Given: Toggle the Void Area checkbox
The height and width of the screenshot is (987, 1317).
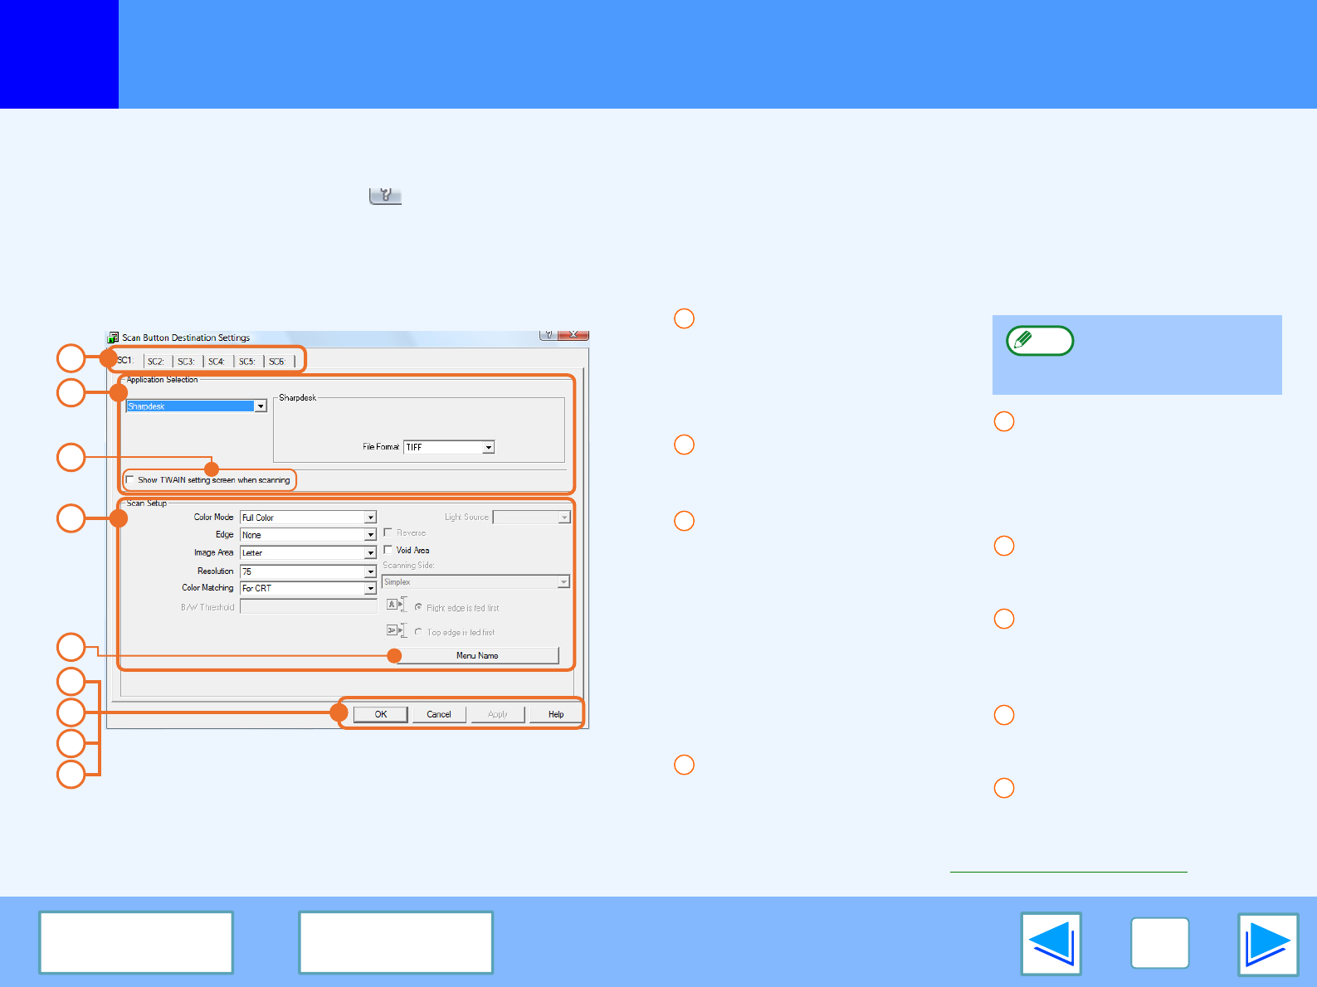Looking at the screenshot, I should click(x=388, y=550).
